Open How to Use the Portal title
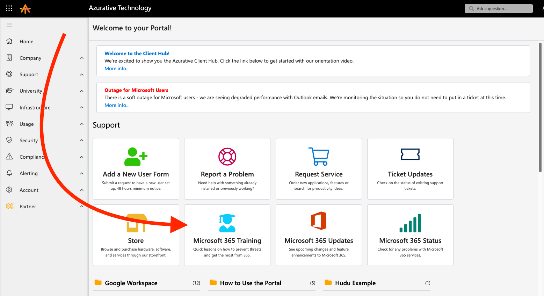 pyautogui.click(x=251, y=283)
